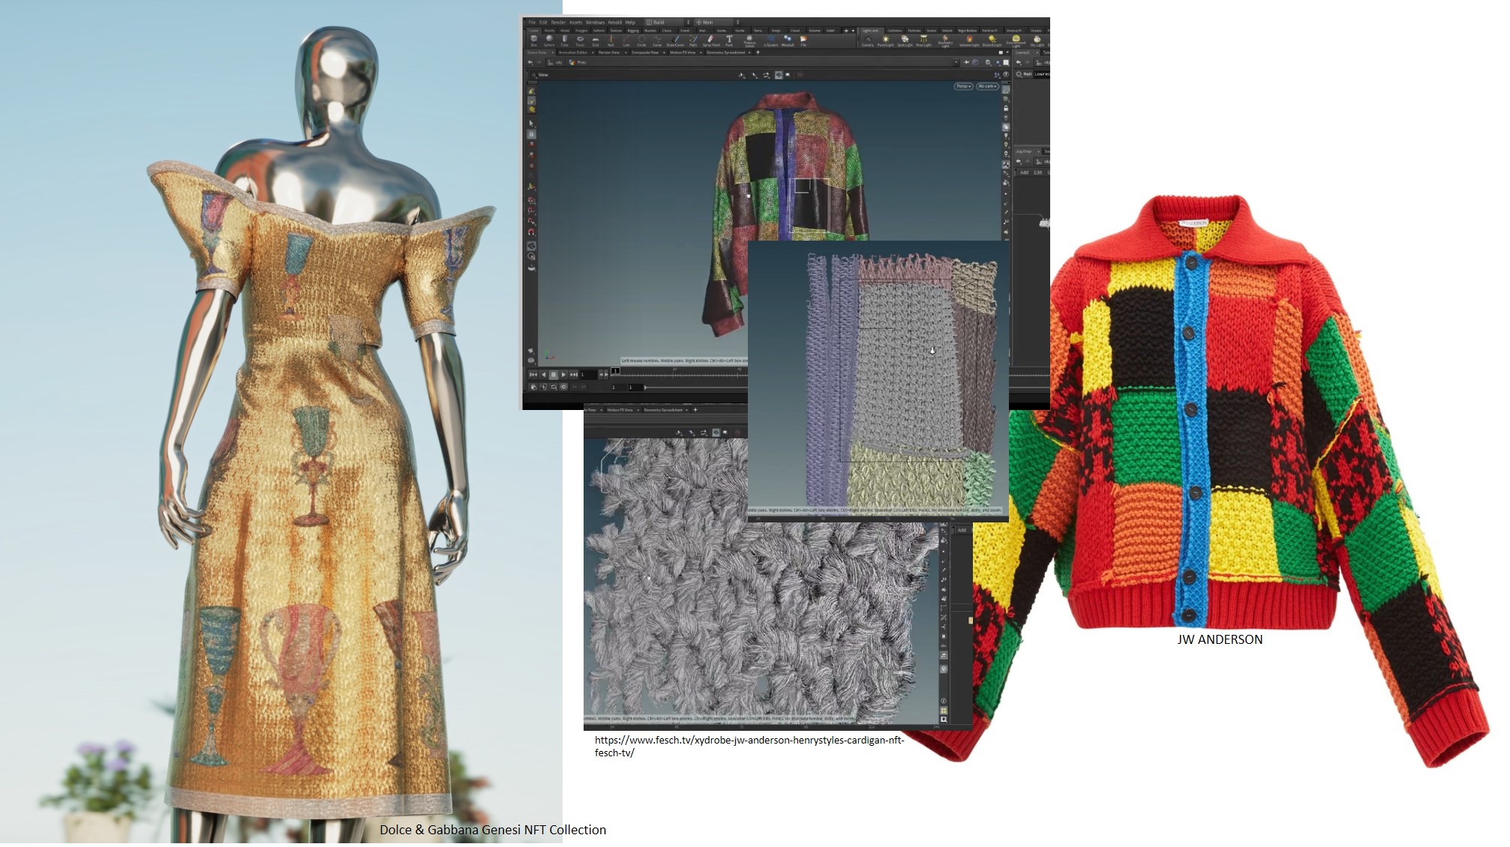Select the Sphere shelf tool
The height and width of the screenshot is (847, 1510).
(x=549, y=38)
